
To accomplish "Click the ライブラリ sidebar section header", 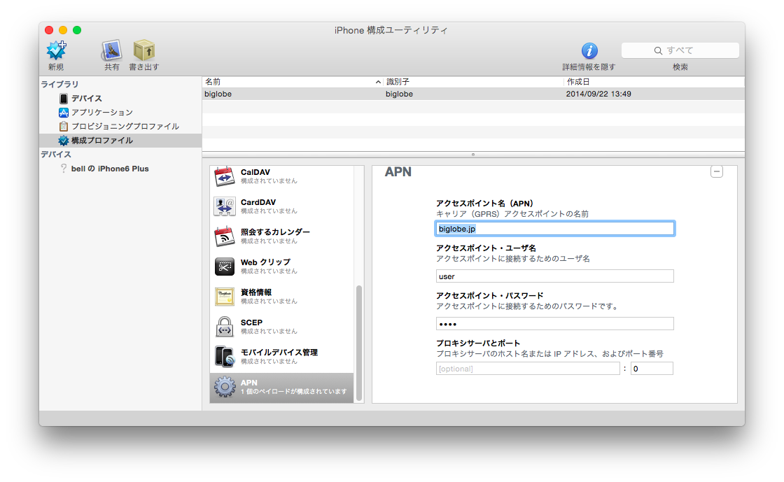I will tap(59, 84).
